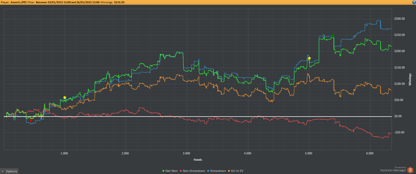416x174 pixels.
Task: Click the 3.000 hands axis label
Action: point(187,154)
